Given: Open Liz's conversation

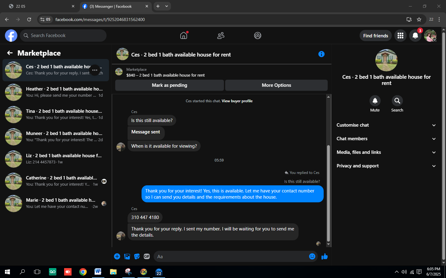Looking at the screenshot, I should click(56, 159).
